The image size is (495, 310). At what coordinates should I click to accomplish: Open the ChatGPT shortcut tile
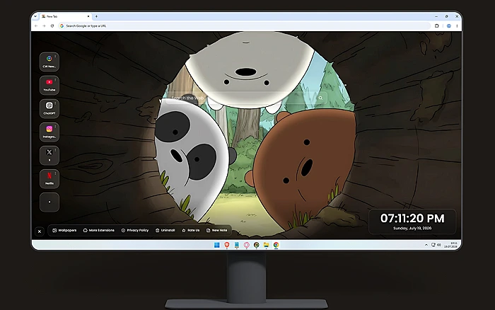49,108
